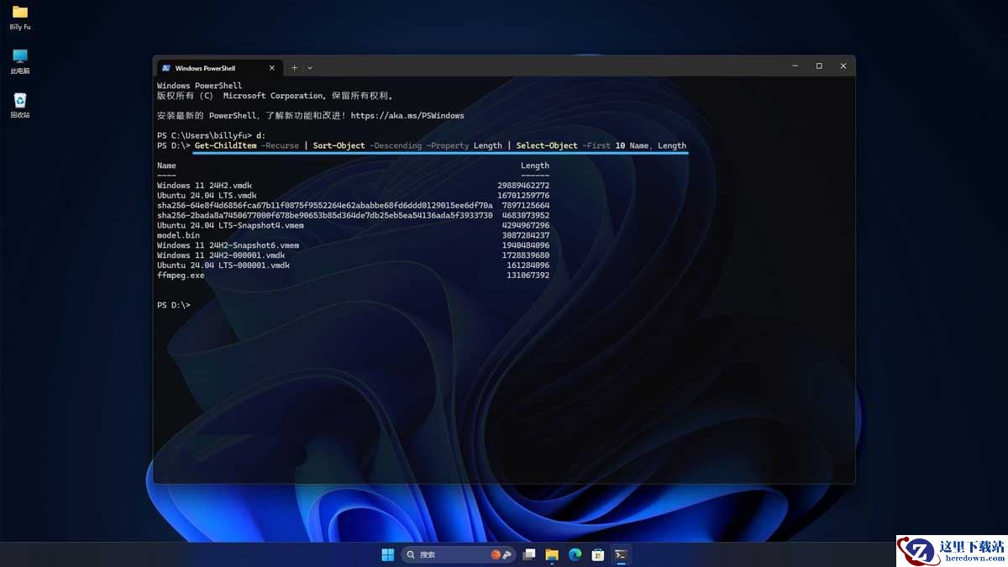Open the new tab profile dropdown
Viewport: 1008px width, 567px height.
coord(310,68)
